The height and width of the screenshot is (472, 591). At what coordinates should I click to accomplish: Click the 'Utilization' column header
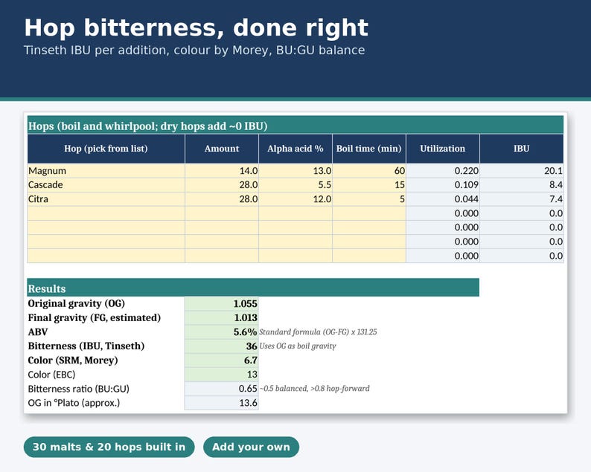443,149
